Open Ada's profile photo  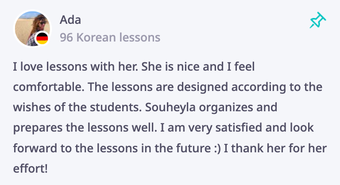pyautogui.click(x=32, y=28)
